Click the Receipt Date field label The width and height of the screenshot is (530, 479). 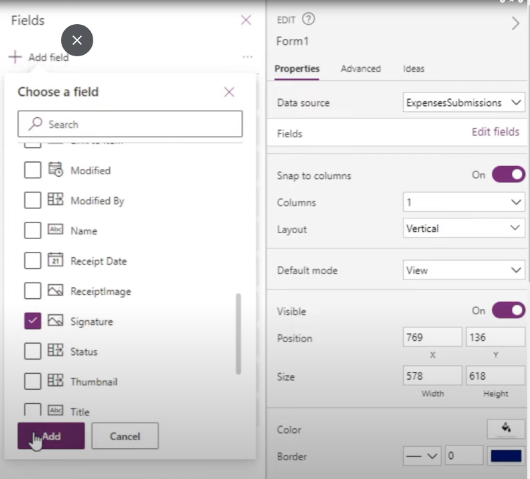99,261
